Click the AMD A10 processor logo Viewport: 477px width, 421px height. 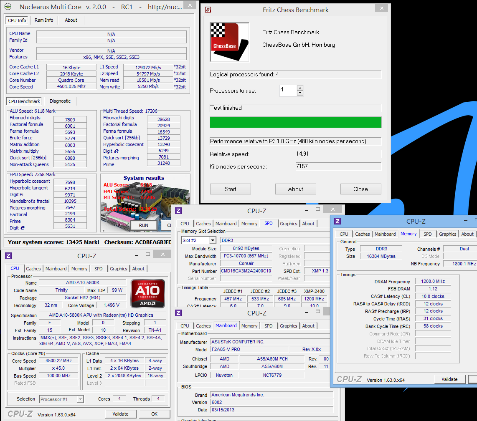[148, 294]
